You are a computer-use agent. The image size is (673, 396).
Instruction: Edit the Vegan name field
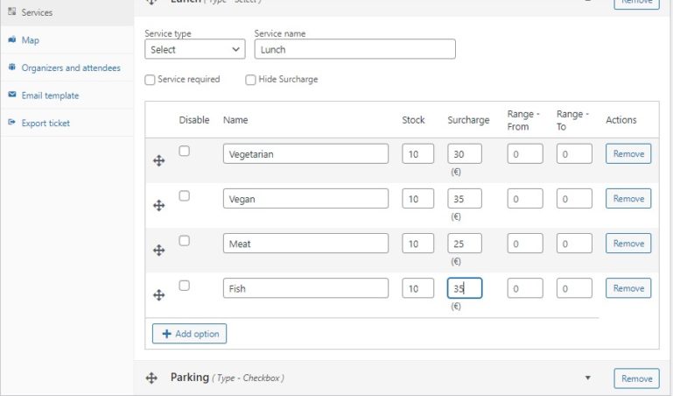coord(305,199)
